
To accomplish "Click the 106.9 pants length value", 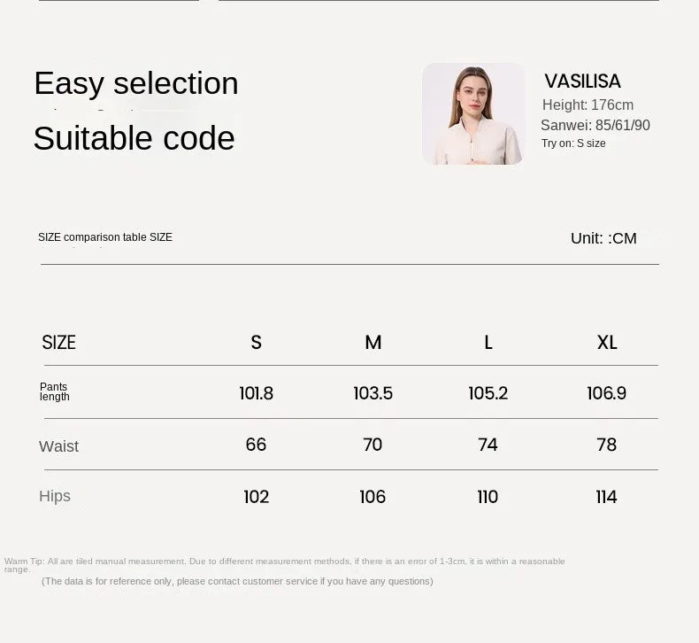I will [x=606, y=393].
